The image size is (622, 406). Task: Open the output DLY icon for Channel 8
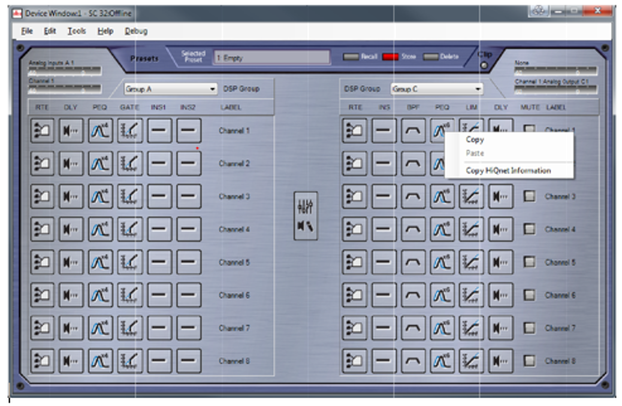click(x=501, y=361)
